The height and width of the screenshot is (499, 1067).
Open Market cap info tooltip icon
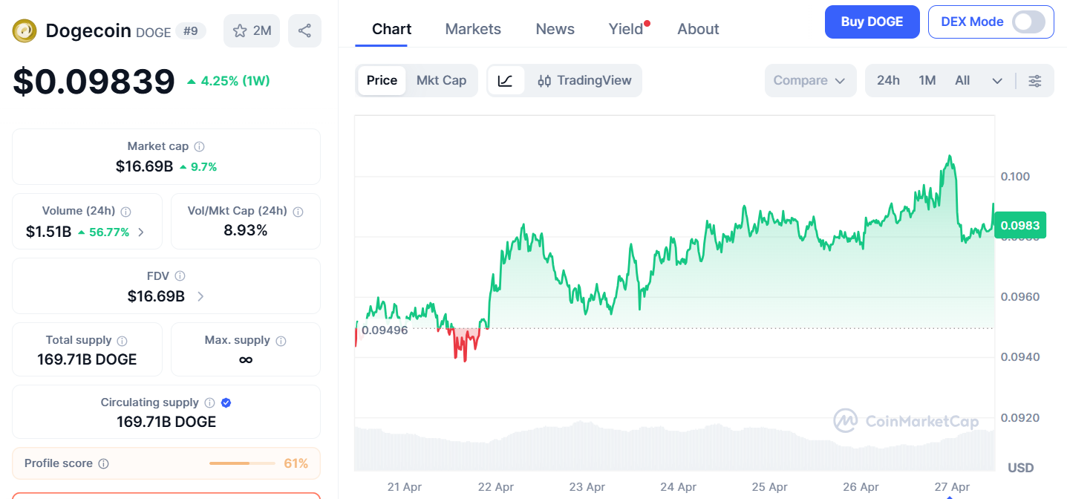(x=200, y=147)
